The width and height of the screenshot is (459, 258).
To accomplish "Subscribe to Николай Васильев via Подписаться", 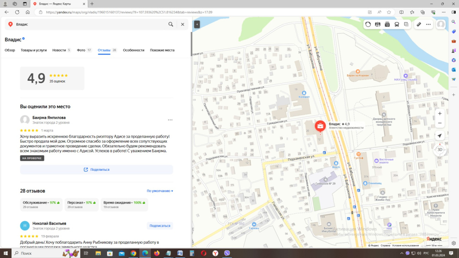I will tap(160, 226).
